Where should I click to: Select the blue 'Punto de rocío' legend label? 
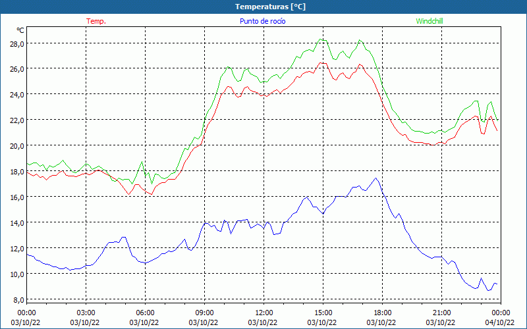[x=262, y=21]
